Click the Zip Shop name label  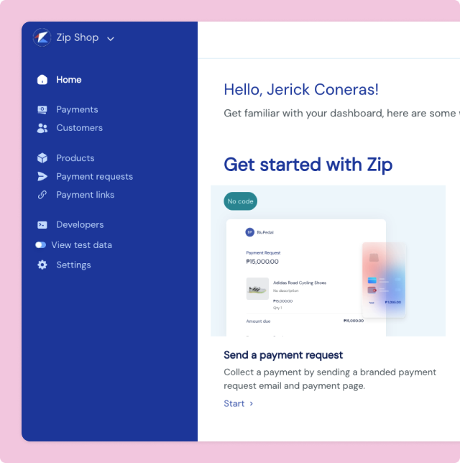pos(78,37)
